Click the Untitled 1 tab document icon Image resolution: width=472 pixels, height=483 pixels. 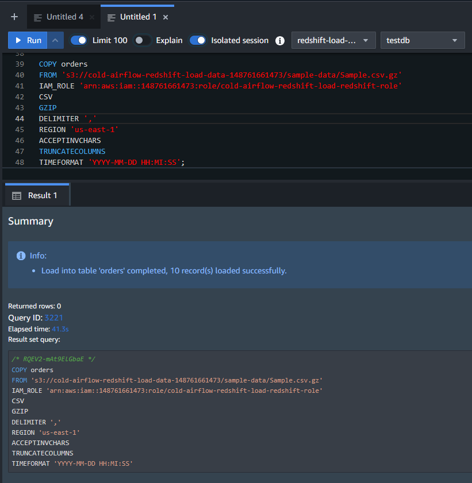coord(112,17)
